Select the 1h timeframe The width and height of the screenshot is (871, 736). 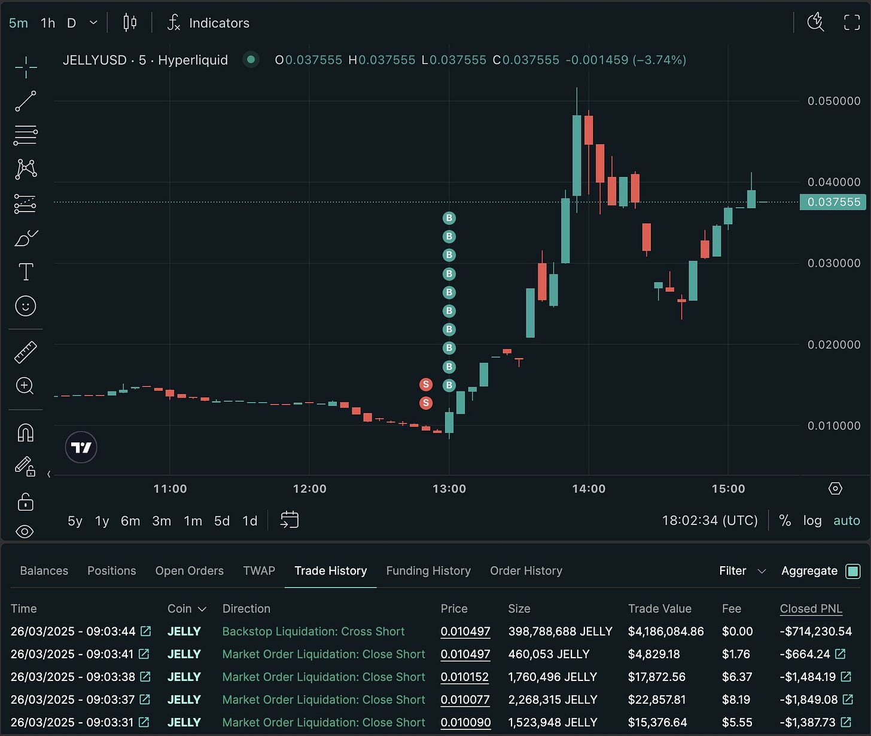(48, 23)
